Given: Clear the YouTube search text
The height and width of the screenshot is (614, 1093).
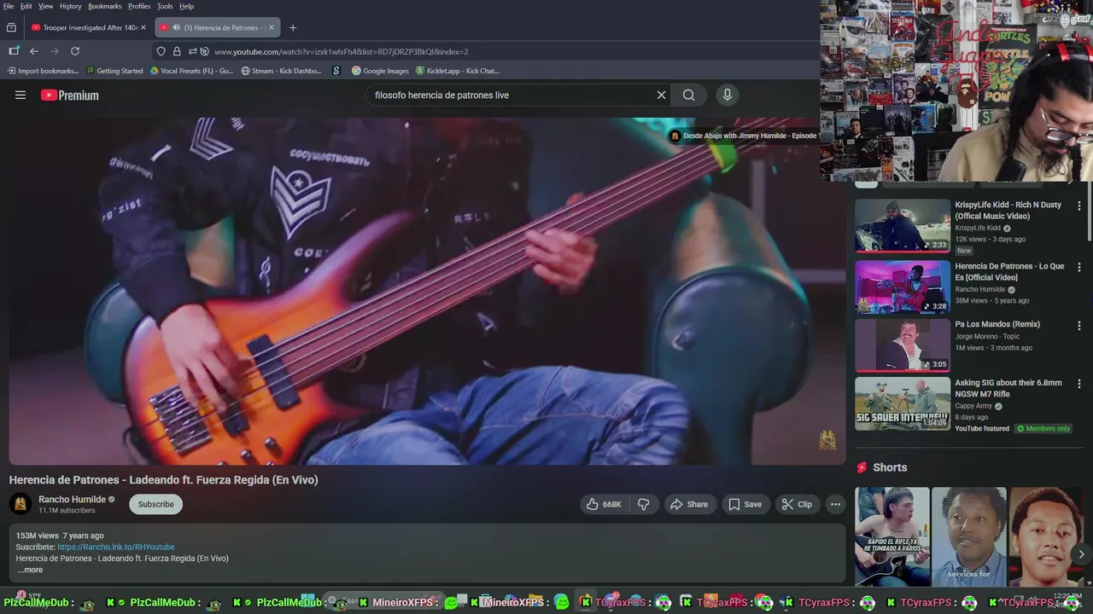Looking at the screenshot, I should coord(661,96).
